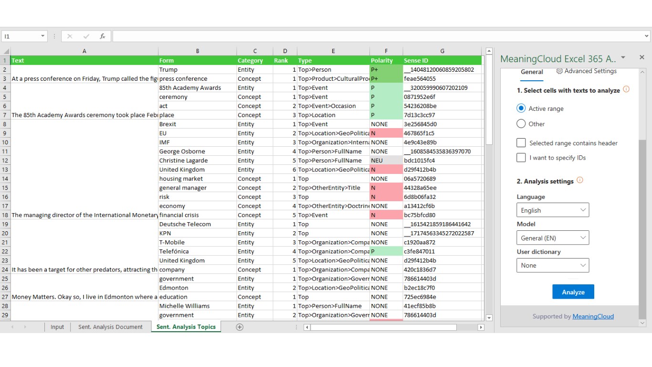The image size is (652, 367).
Task: Click the horizontal scroll right arrow
Action: point(481,327)
